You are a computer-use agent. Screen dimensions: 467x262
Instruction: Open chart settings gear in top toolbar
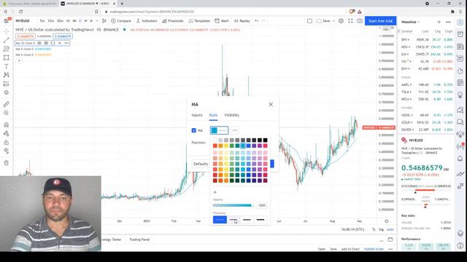pyautogui.click(x=341, y=21)
